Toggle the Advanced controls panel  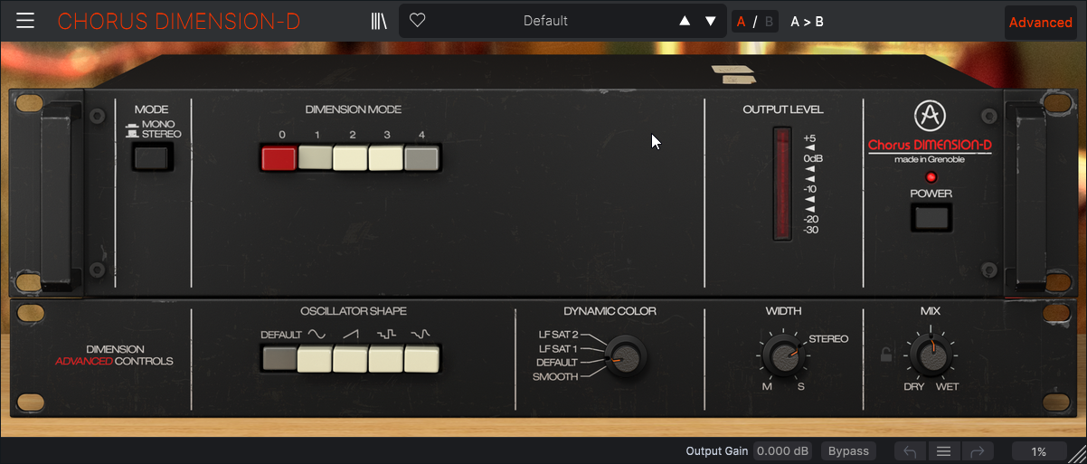(x=1040, y=23)
